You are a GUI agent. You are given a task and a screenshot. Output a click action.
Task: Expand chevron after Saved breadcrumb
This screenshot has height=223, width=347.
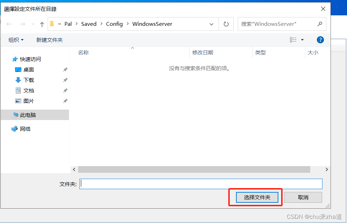coord(101,24)
